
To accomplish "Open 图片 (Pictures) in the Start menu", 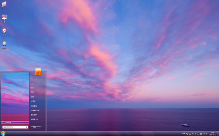I will pos(32,88).
